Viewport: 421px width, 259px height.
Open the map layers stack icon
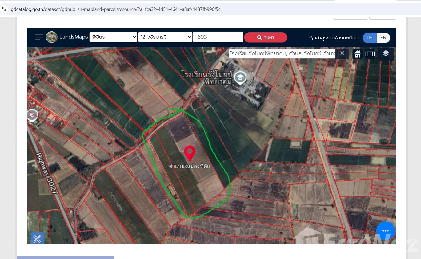[x=386, y=54]
